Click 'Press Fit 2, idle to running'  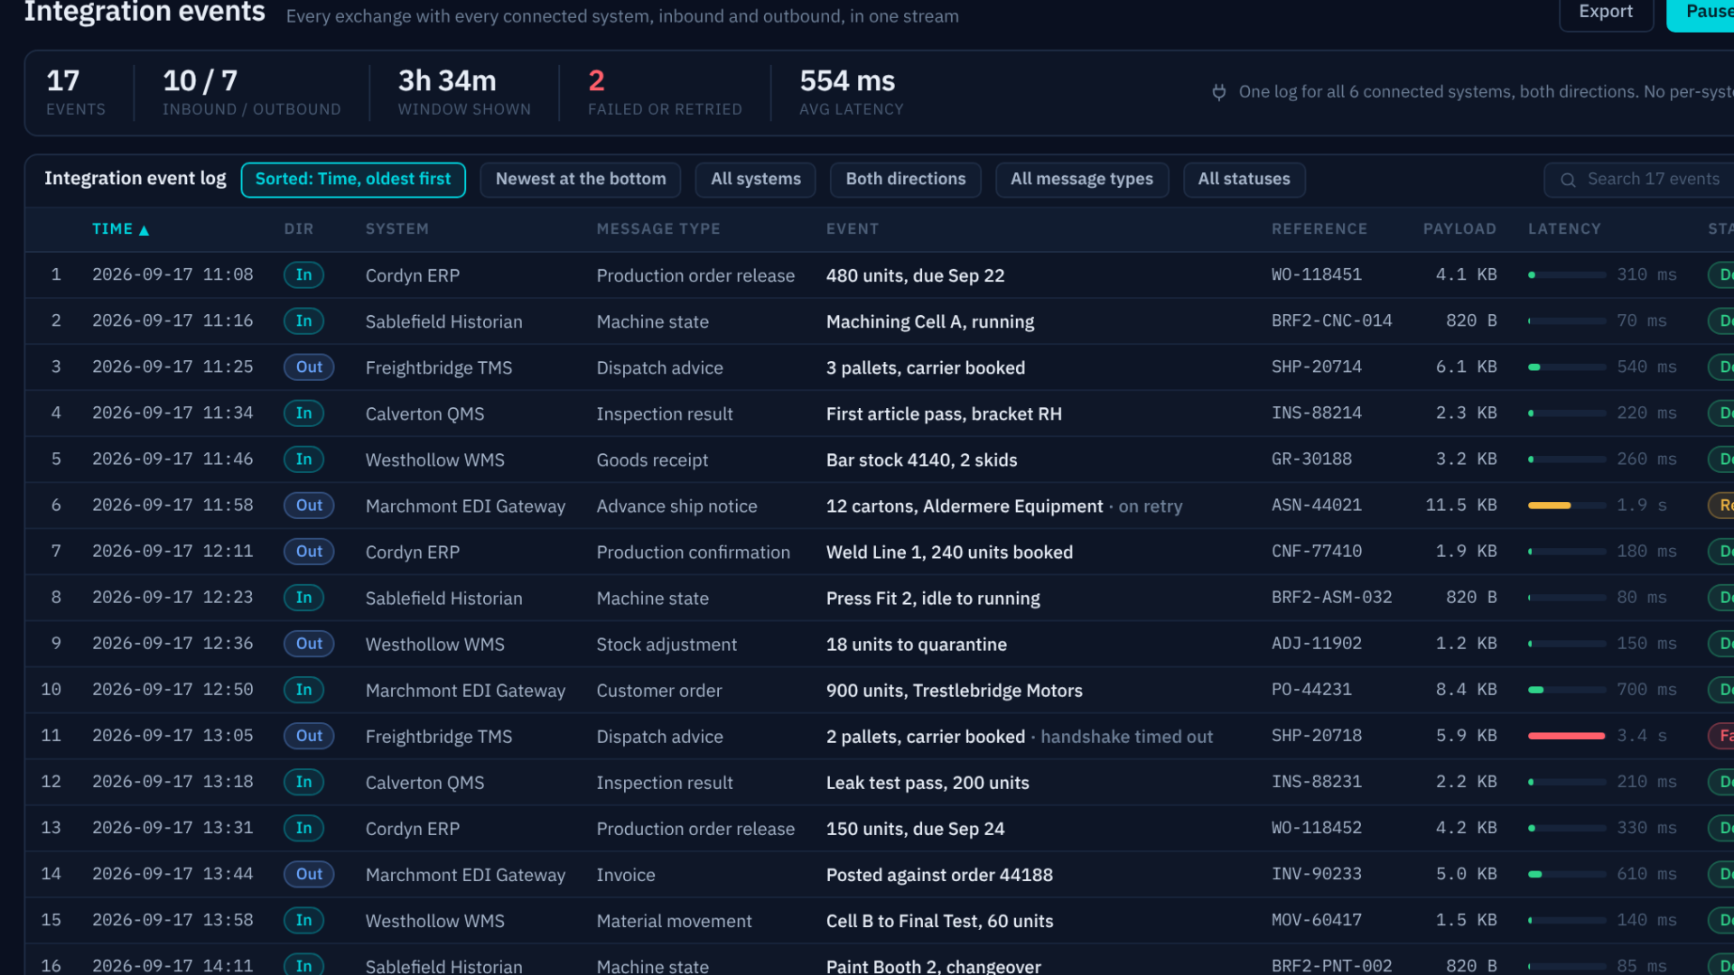click(x=933, y=599)
